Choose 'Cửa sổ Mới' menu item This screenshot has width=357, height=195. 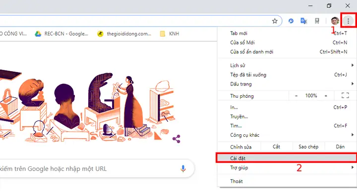[x=287, y=42]
